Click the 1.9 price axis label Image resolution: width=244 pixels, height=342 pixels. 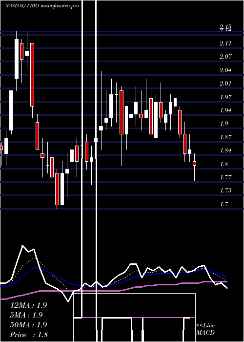pos(224,124)
